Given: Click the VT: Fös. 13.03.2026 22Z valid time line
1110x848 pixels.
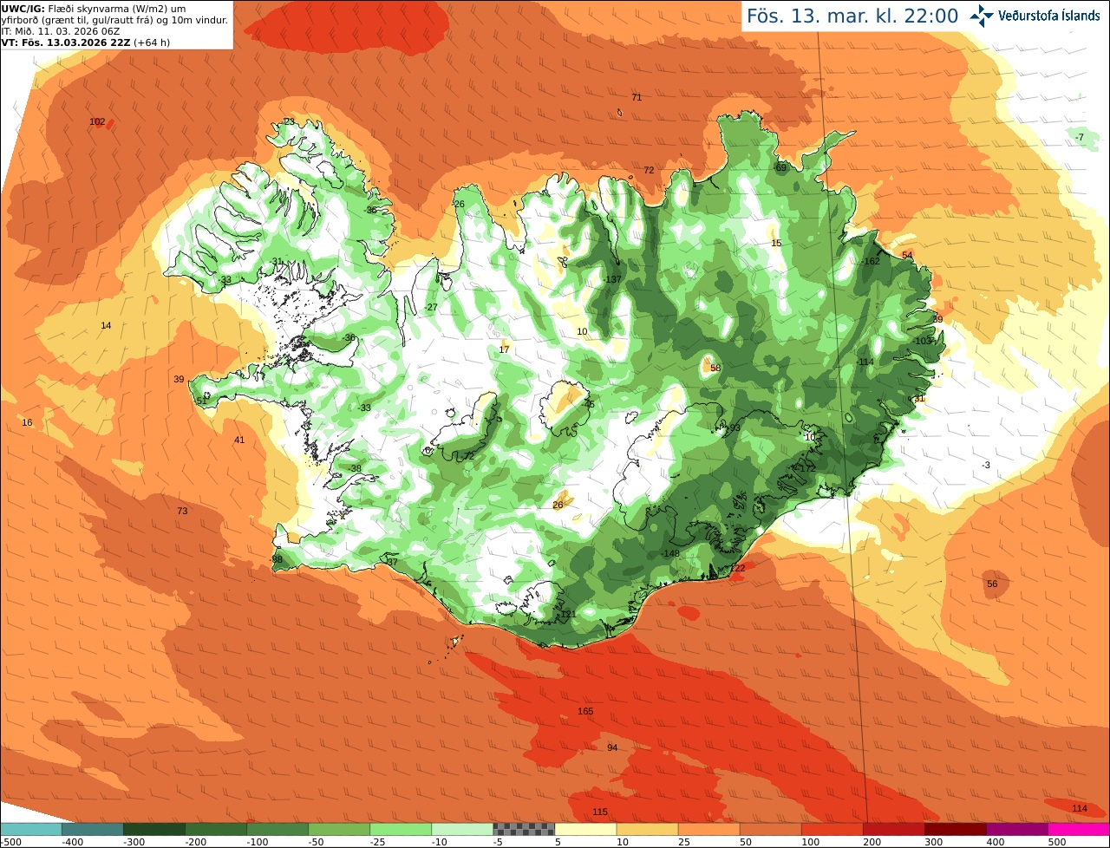Looking at the screenshot, I should click(x=86, y=42).
